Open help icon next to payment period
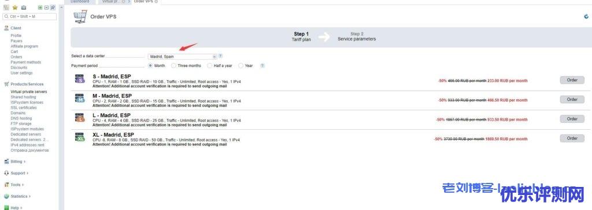This screenshot has width=592, height=210. [262, 65]
